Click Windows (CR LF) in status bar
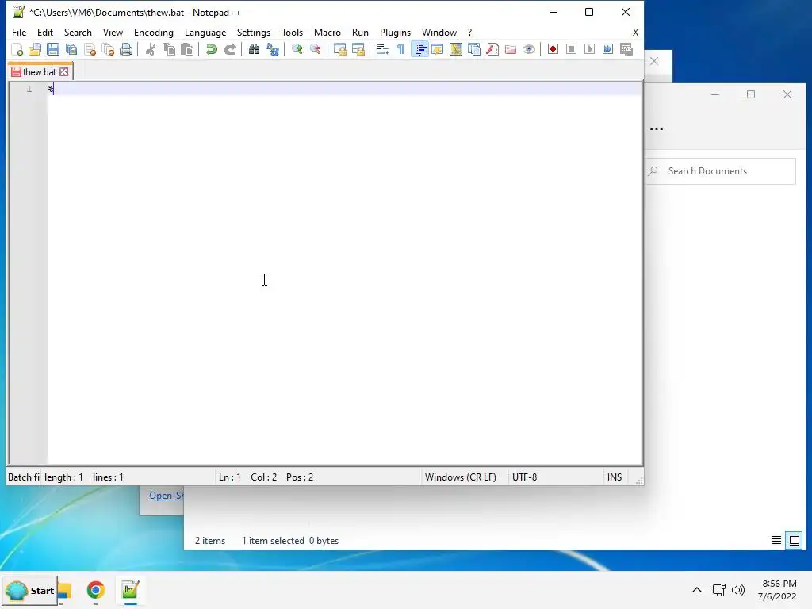The image size is (812, 609). (461, 477)
